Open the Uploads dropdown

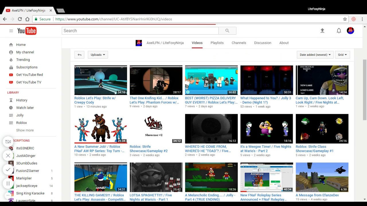(x=98, y=55)
